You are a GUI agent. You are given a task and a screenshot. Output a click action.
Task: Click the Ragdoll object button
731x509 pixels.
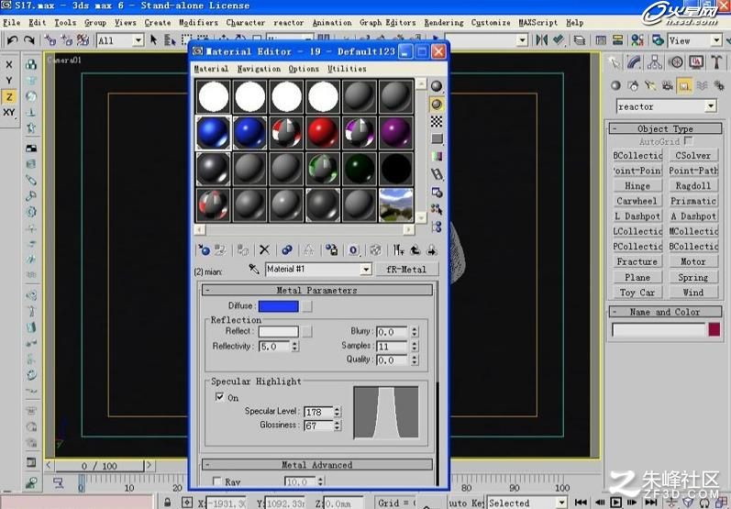pyautogui.click(x=693, y=185)
